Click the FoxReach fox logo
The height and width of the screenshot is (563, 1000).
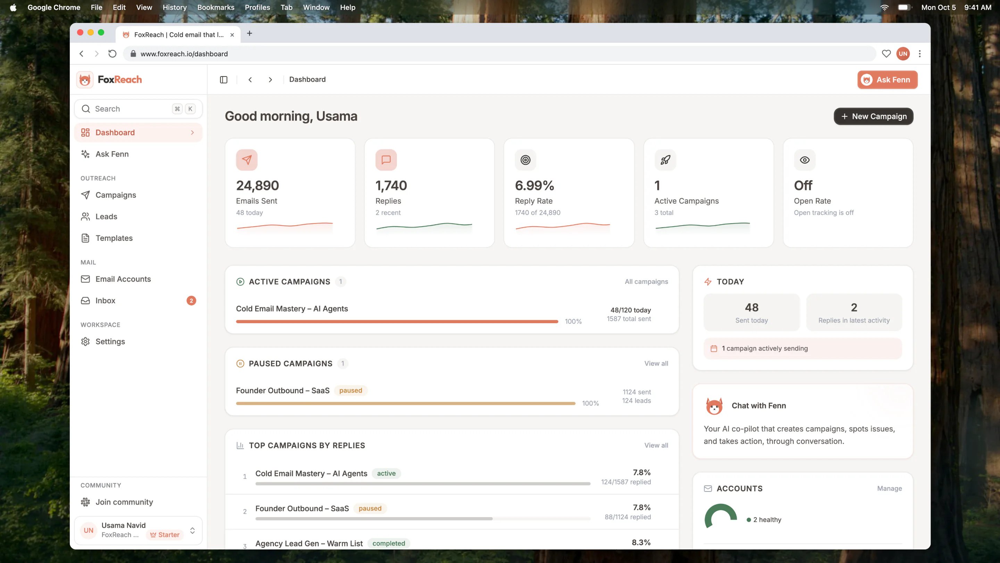click(x=85, y=80)
